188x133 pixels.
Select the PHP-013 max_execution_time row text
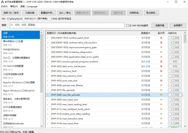pos(67,119)
